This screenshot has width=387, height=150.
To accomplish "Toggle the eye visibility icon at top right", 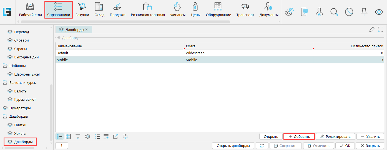I will click(x=378, y=12).
